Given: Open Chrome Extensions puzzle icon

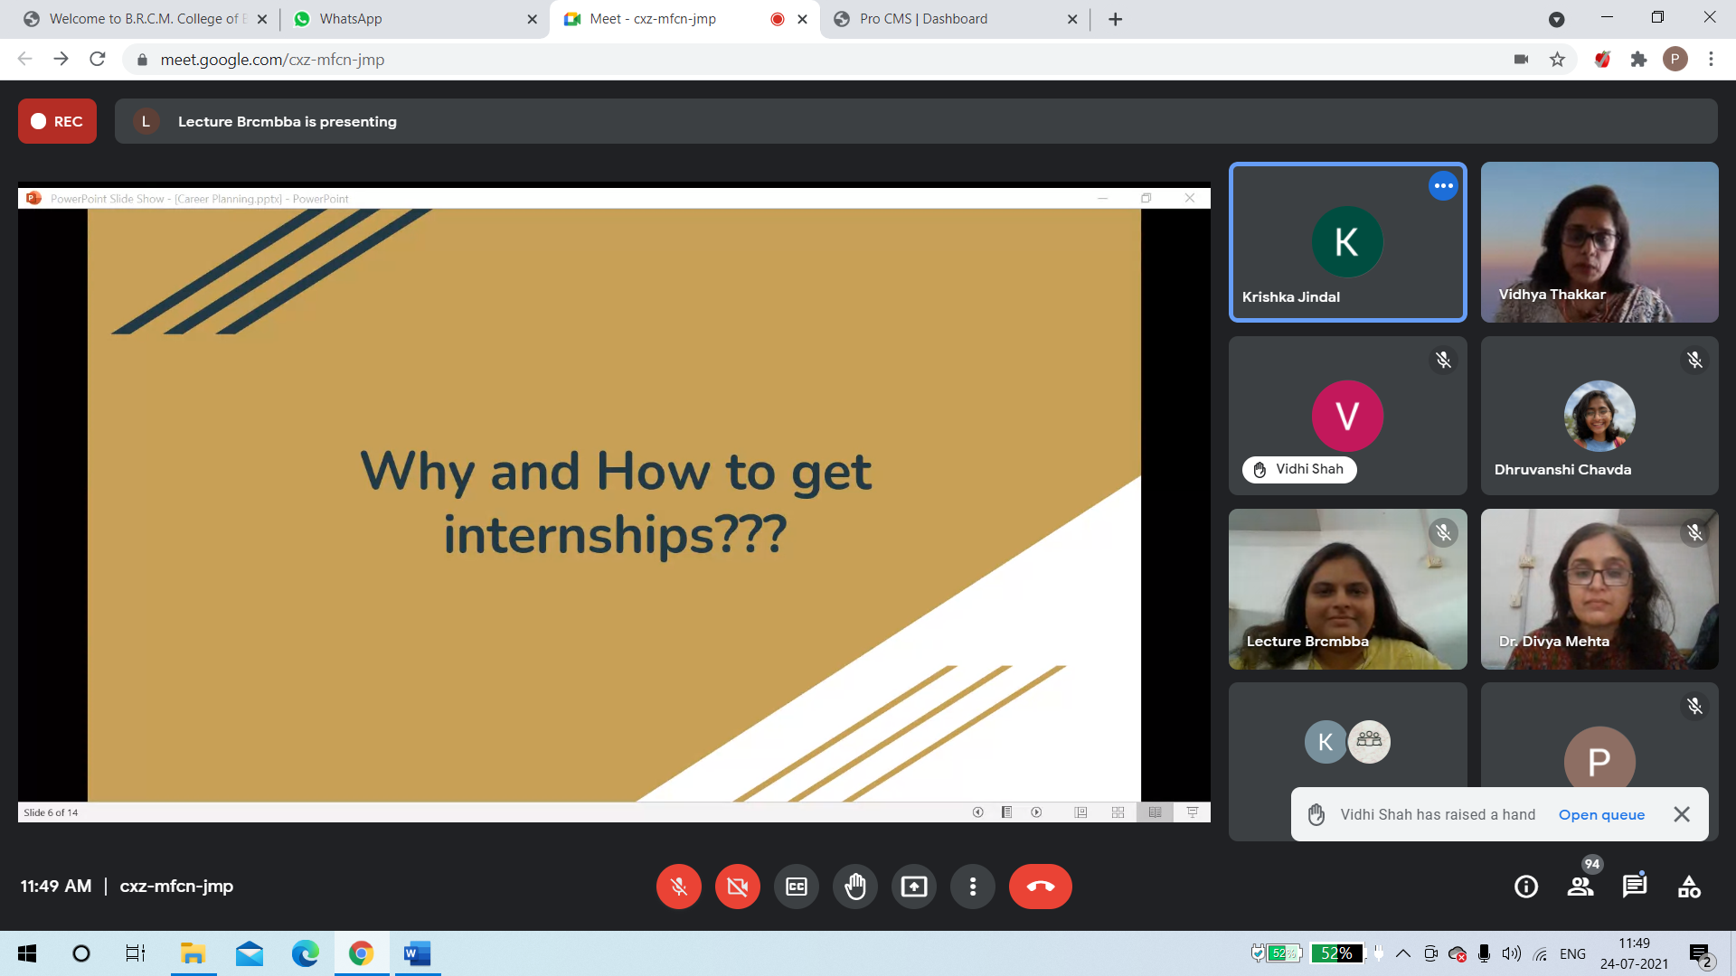Looking at the screenshot, I should click(x=1638, y=60).
